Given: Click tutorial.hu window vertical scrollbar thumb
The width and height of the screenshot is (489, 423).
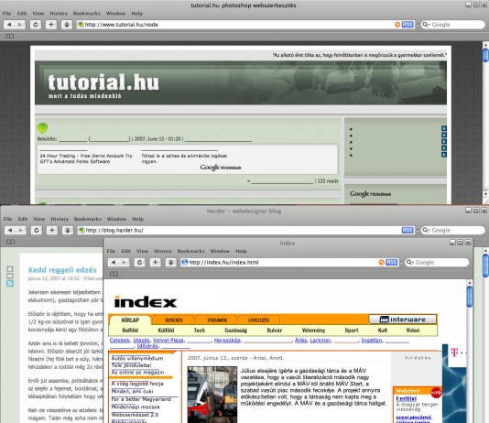Looking at the screenshot, I should (x=486, y=55).
